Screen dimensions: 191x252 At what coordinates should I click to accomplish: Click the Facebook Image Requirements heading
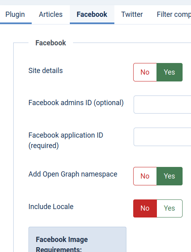pyautogui.click(x=62, y=244)
